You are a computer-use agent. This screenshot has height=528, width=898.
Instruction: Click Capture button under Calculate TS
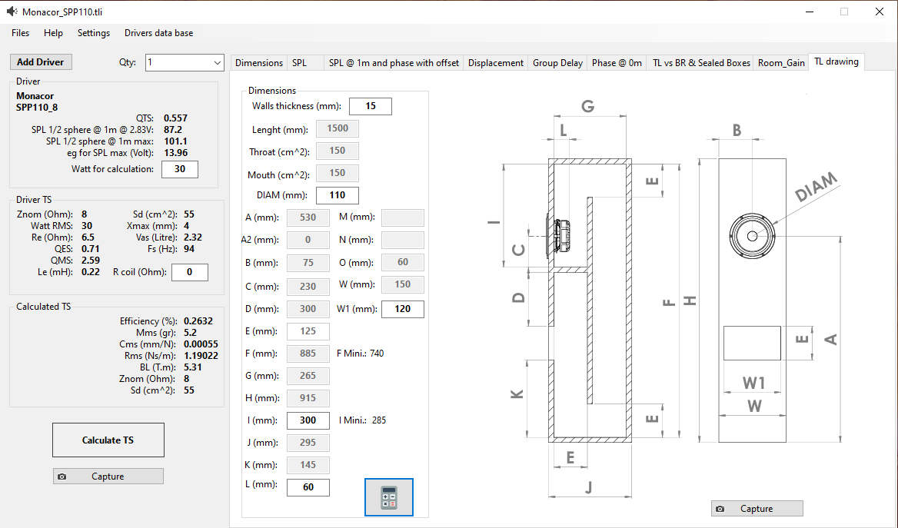(108, 477)
